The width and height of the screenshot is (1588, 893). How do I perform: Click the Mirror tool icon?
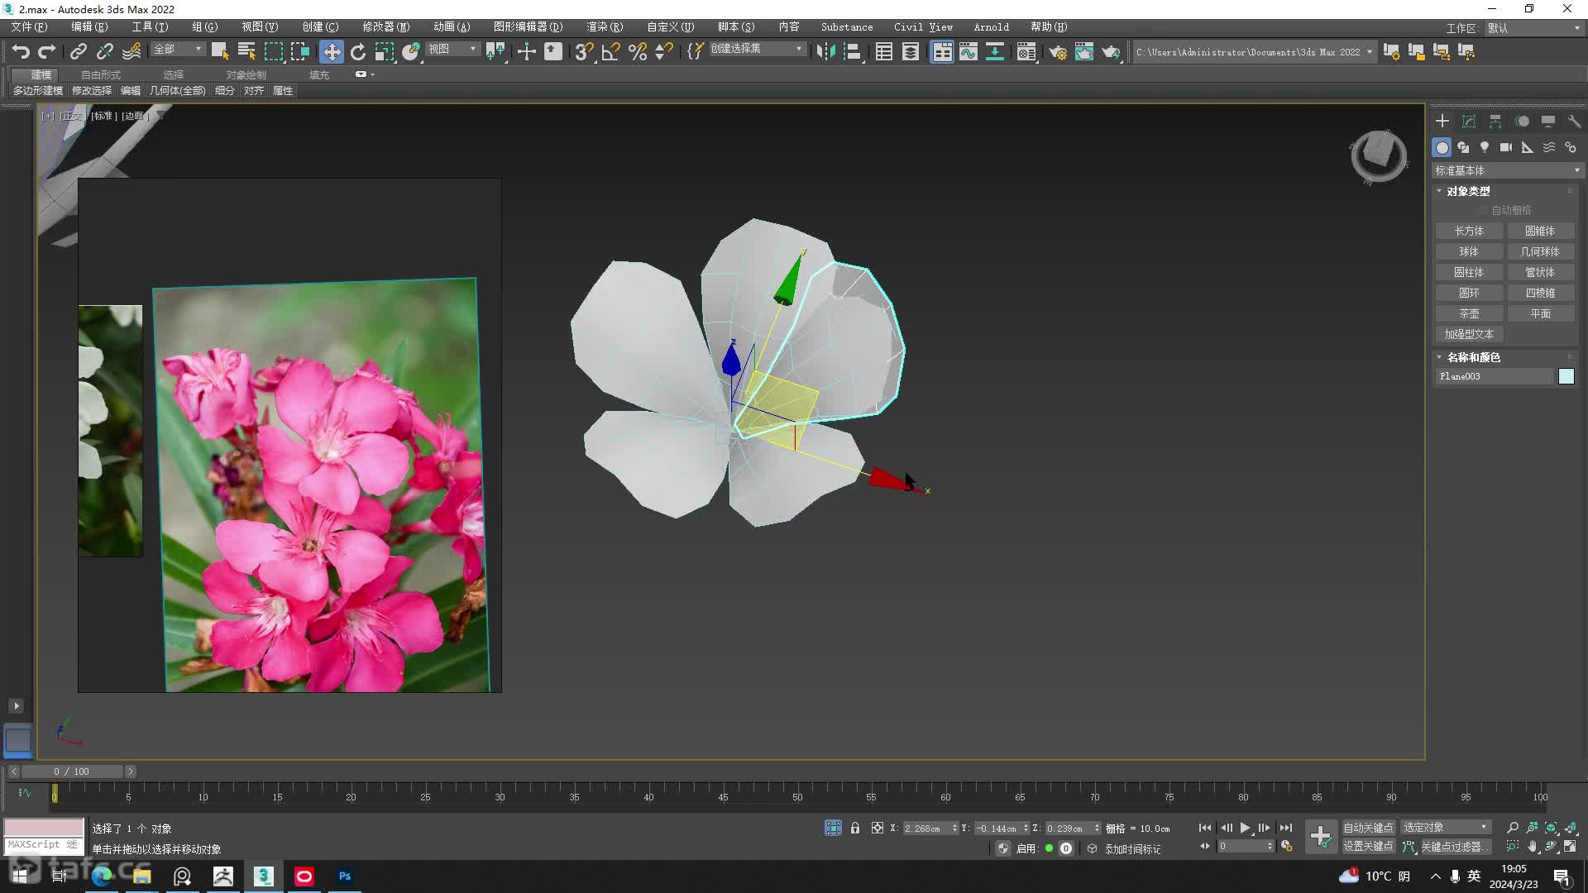point(825,52)
